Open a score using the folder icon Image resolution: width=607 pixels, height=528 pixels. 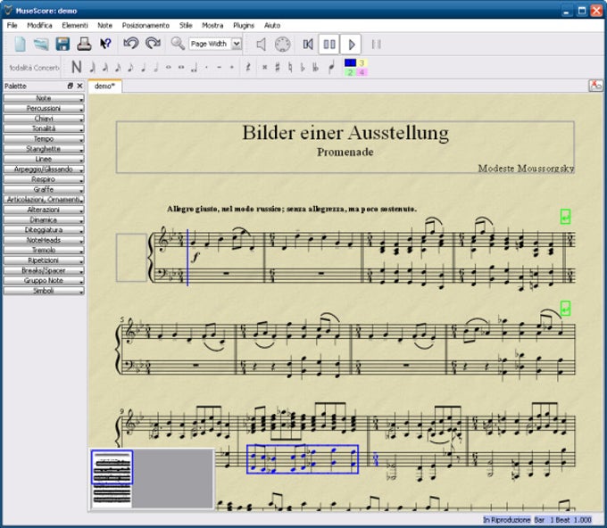41,44
